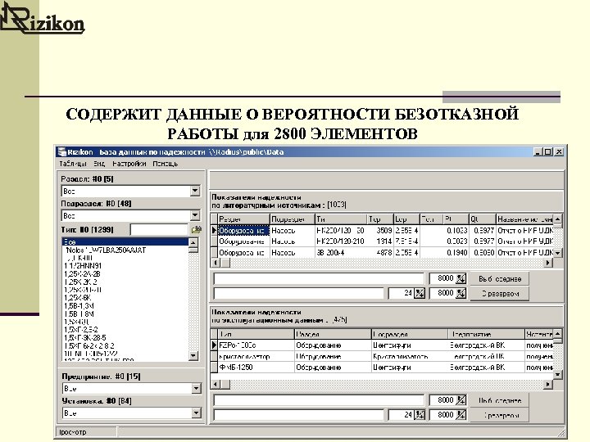Click the Rizikon app icon in title bar
Image resolution: width=590 pixels, height=442 pixels.
coord(61,152)
